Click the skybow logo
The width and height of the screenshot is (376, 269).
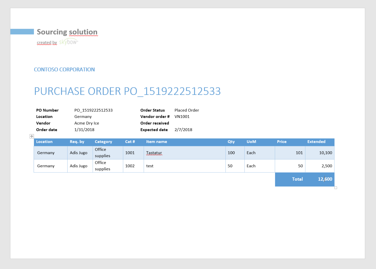(x=68, y=42)
